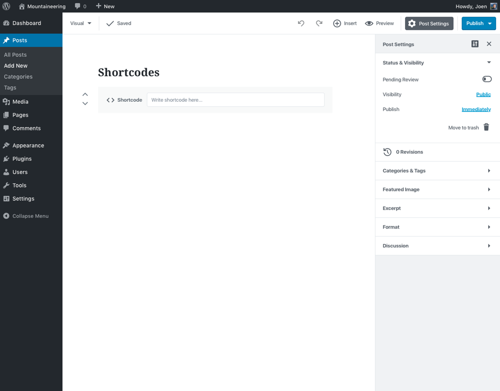This screenshot has height=391, width=500.
Task: Go to Dashboard in sidebar
Action: [31, 23]
